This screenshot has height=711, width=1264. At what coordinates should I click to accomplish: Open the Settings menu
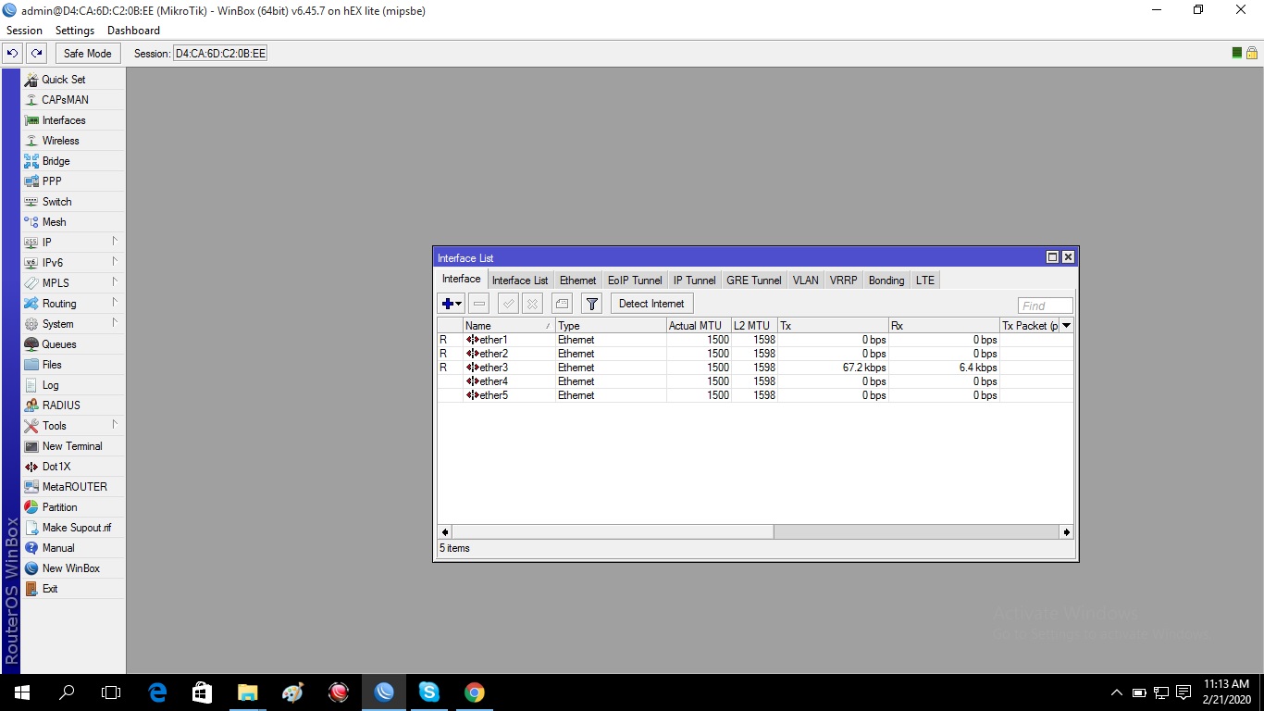tap(75, 31)
